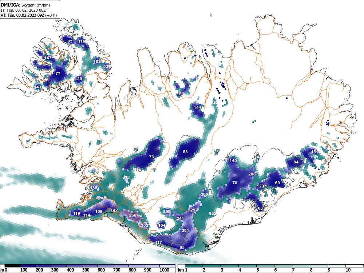This screenshot has height=273, width=364.
Task: Click the visibility value 208 on the map
Action: [x=252, y=174]
